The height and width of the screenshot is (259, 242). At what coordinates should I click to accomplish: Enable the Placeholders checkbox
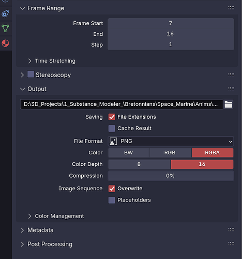pos(112,200)
